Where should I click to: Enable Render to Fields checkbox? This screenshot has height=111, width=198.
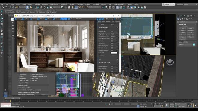(x=19, y=83)
